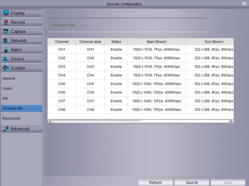Click the Alarm siren icon
This screenshot has width=249, height=186.
coord(6,50)
